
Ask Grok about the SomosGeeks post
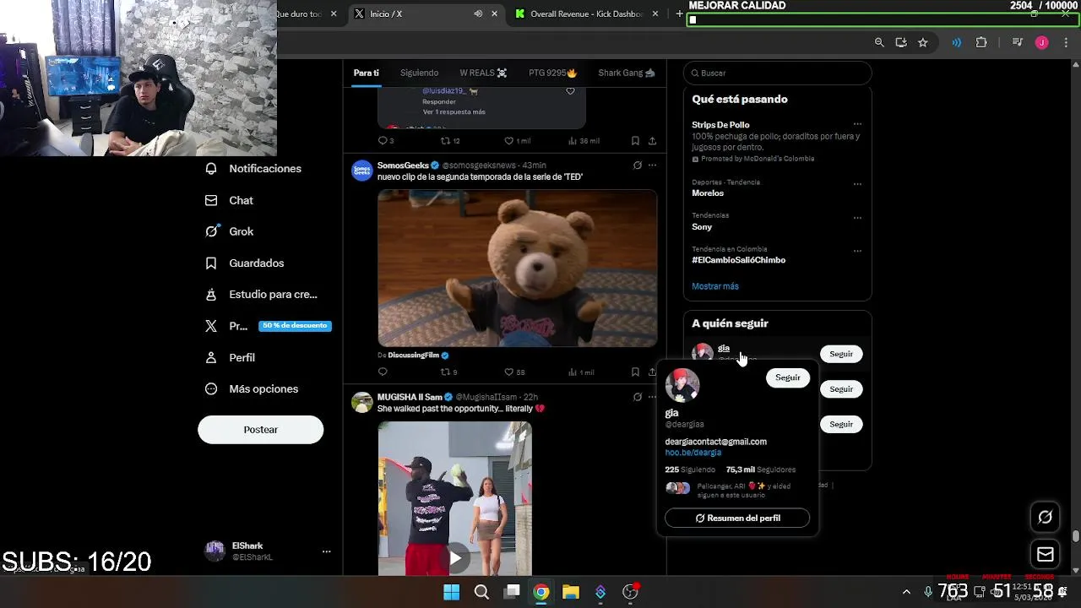point(638,166)
